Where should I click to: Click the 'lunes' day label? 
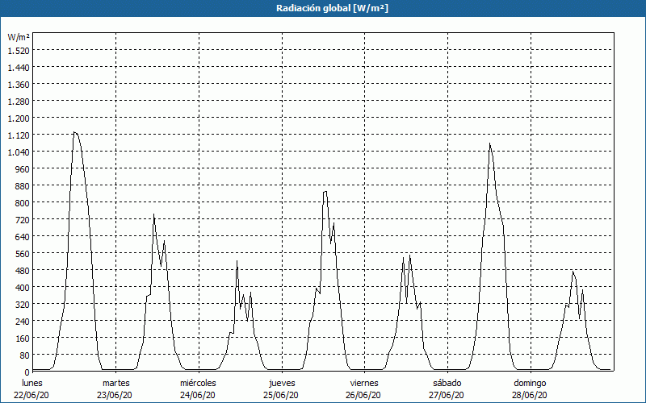31,384
